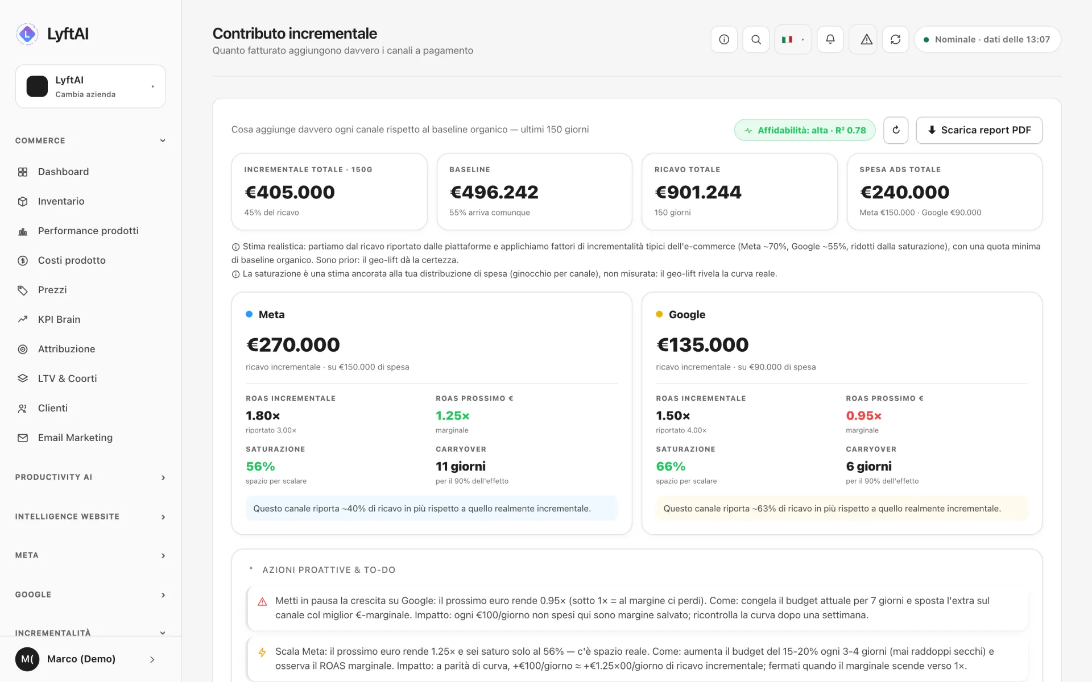The height and width of the screenshot is (682, 1092).
Task: Click the Google yellow channel dot
Action: click(659, 314)
